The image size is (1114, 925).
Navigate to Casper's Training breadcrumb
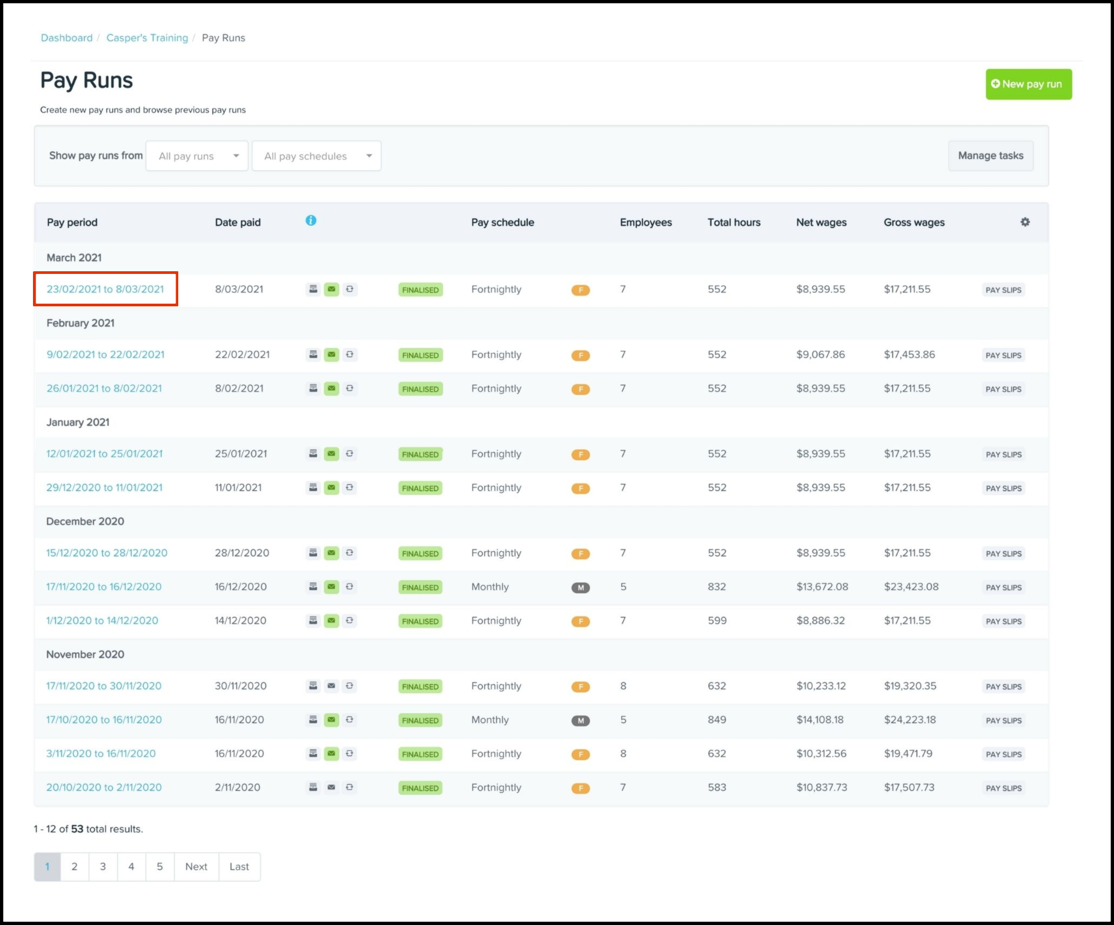pos(147,38)
